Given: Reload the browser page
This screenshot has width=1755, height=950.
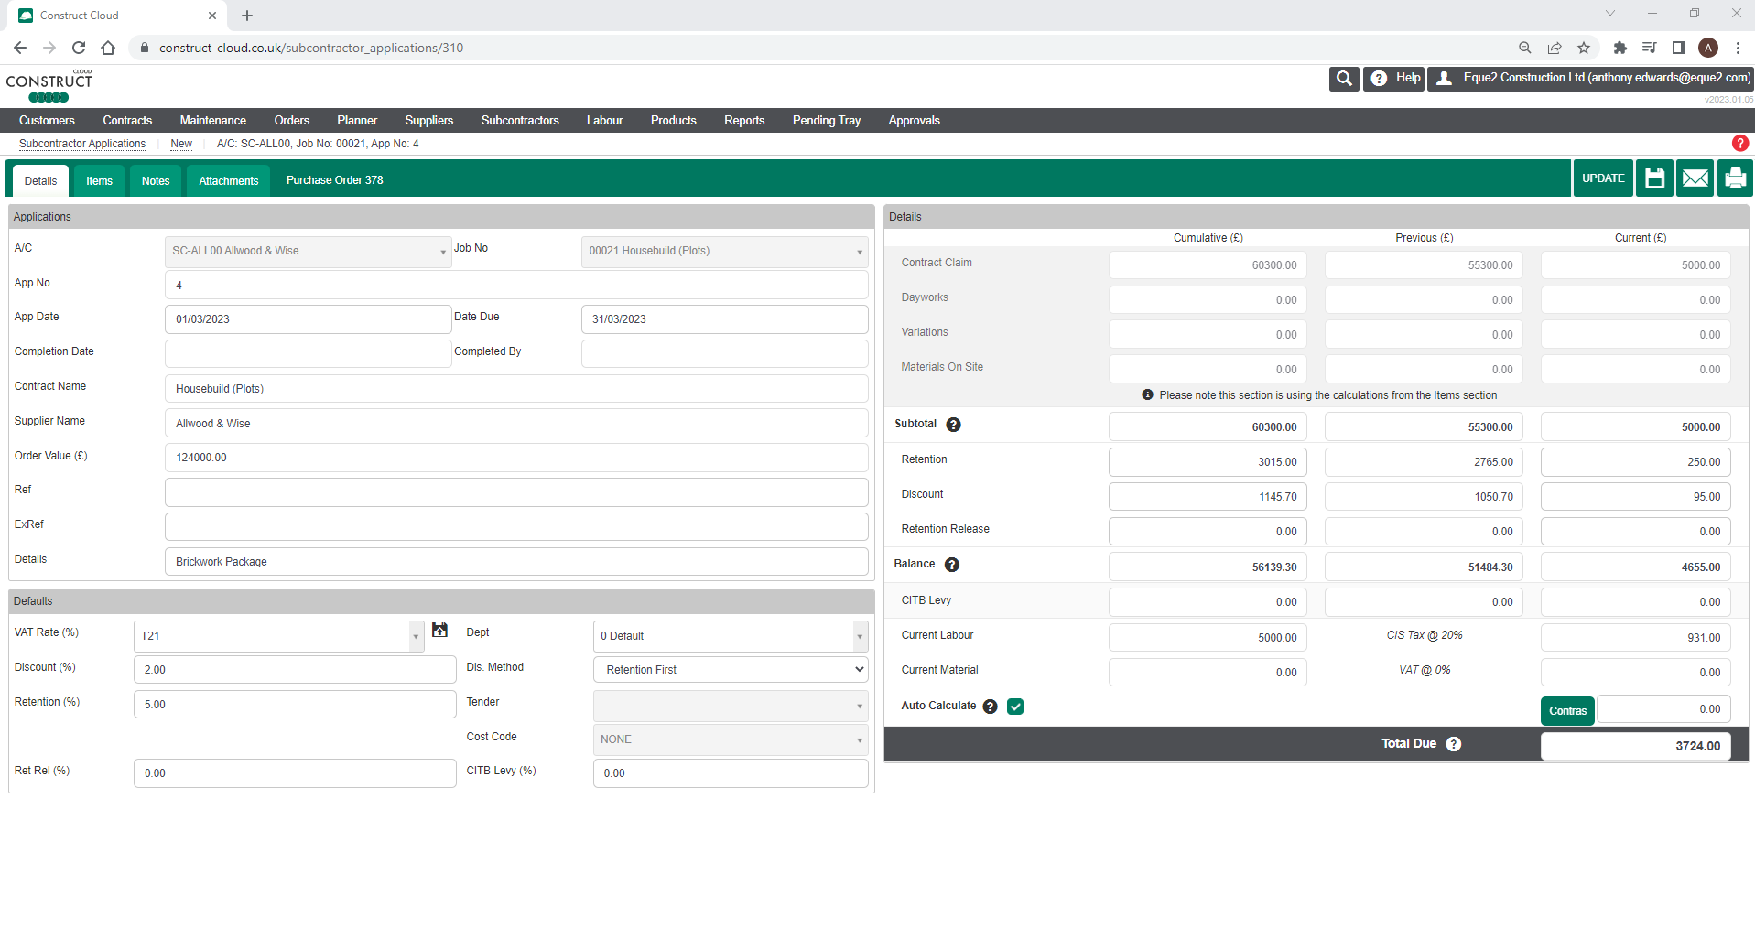Looking at the screenshot, I should click(79, 48).
